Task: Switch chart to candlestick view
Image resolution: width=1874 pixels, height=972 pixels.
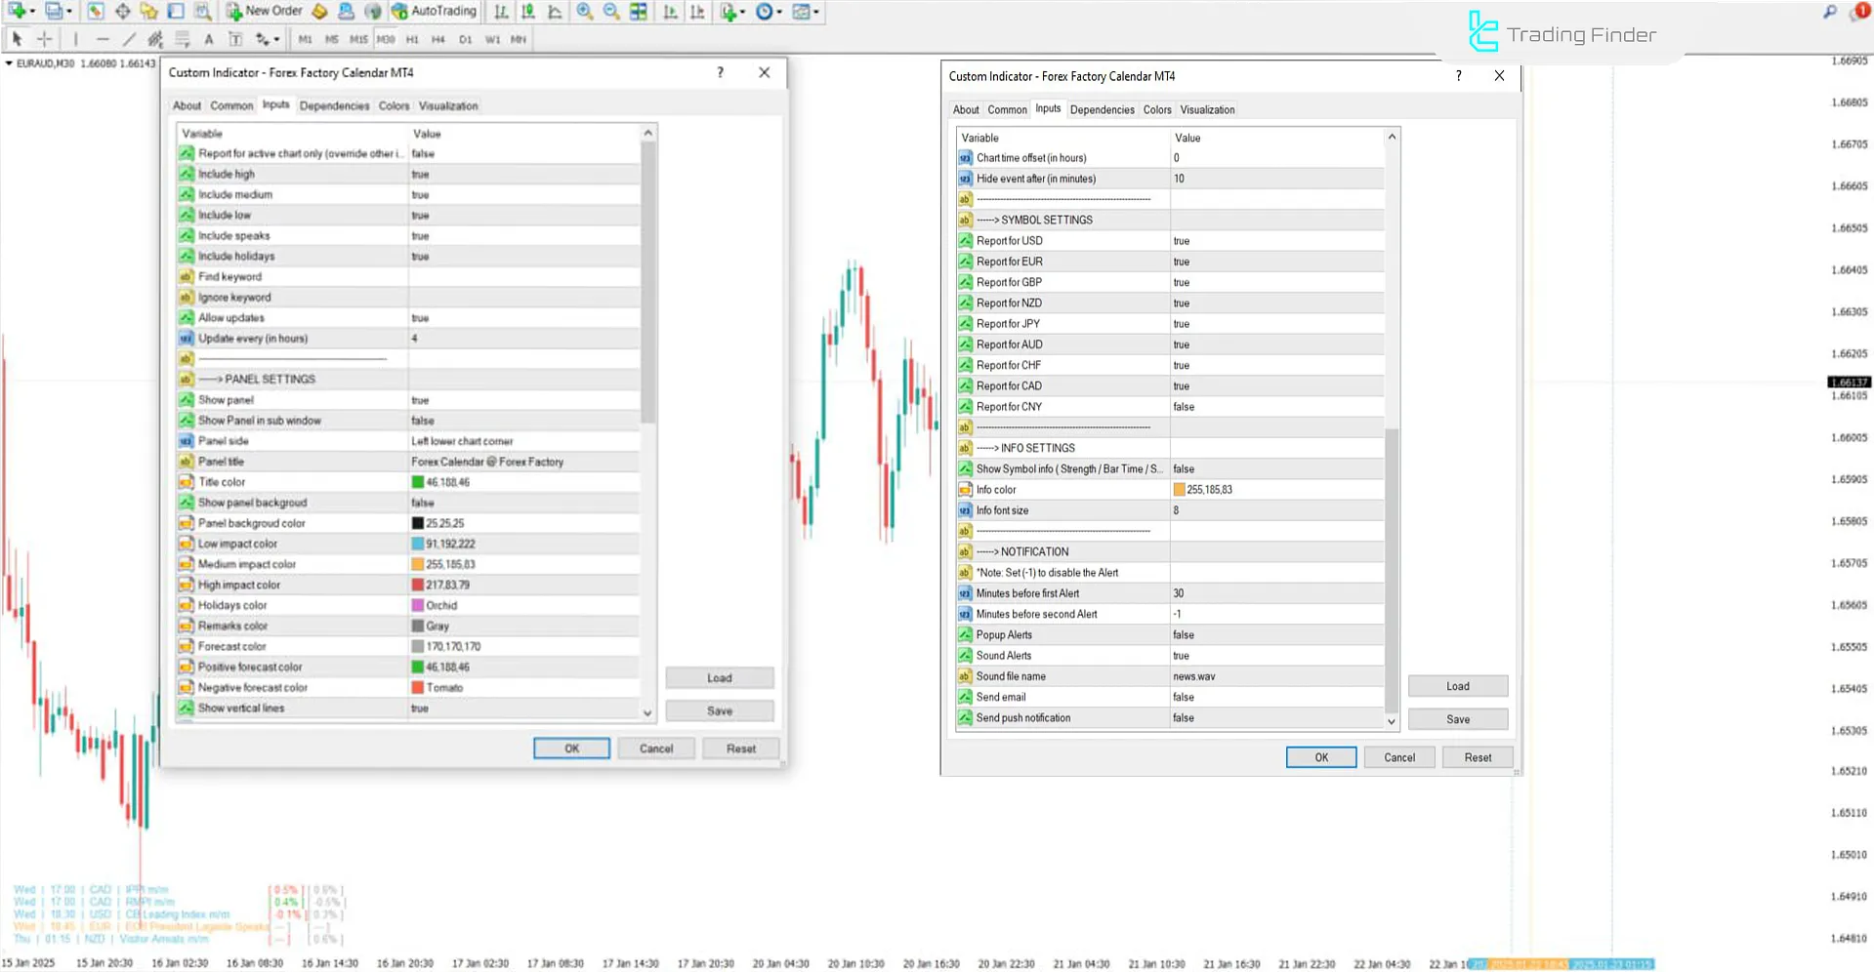Action: click(x=526, y=12)
